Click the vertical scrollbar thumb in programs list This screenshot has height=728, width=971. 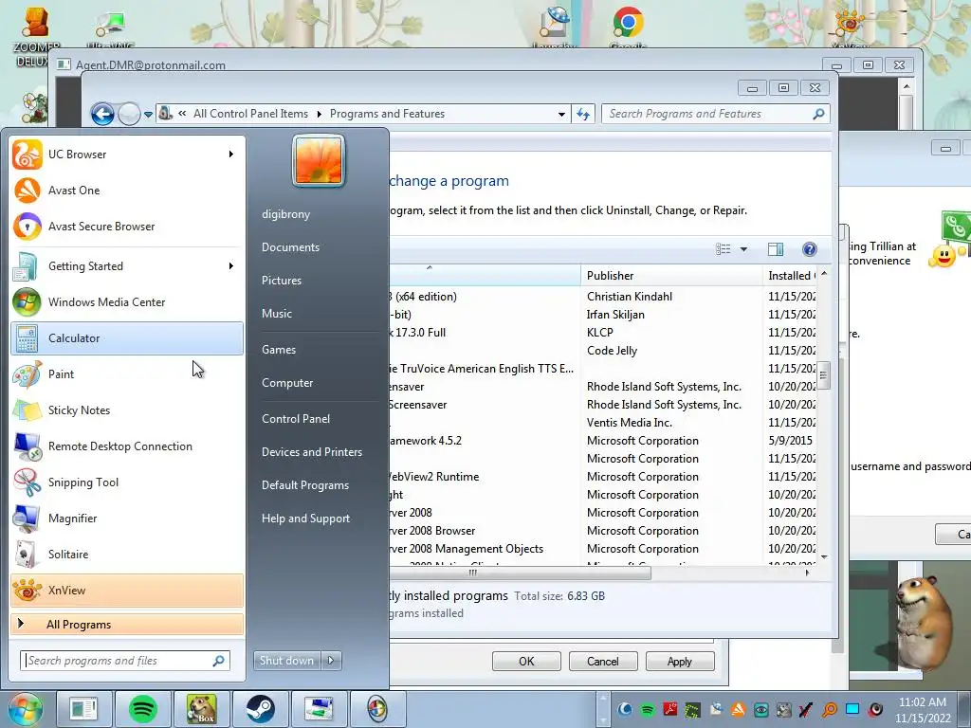click(x=824, y=375)
